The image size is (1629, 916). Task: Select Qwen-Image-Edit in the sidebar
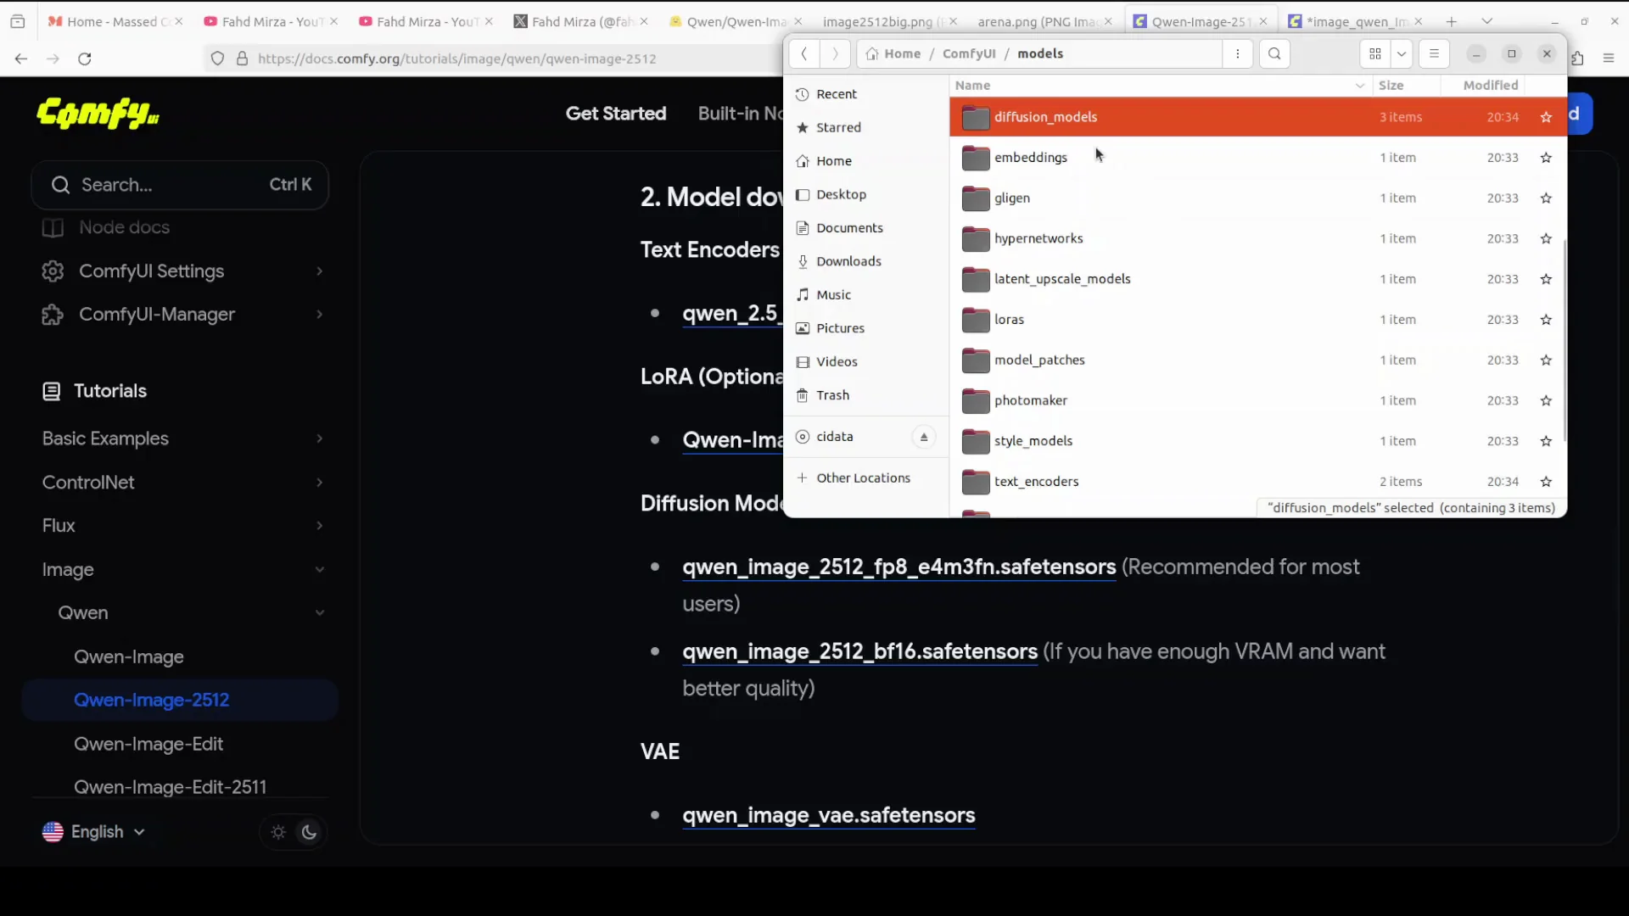[149, 744]
